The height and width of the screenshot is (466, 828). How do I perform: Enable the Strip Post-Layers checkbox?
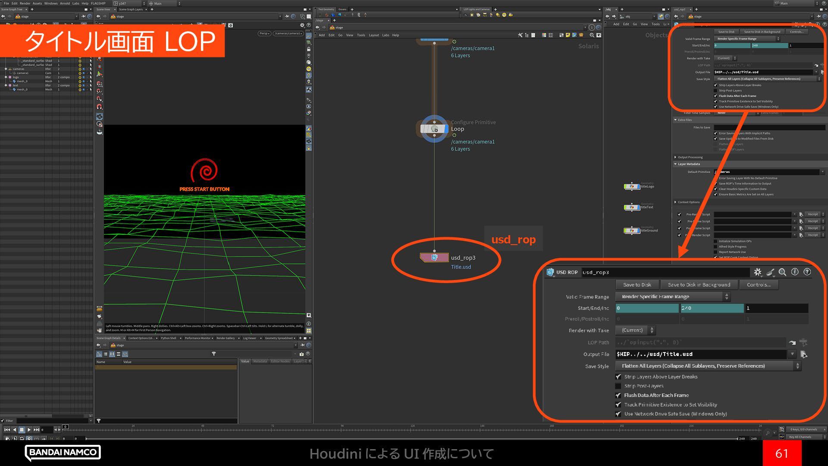tap(618, 386)
